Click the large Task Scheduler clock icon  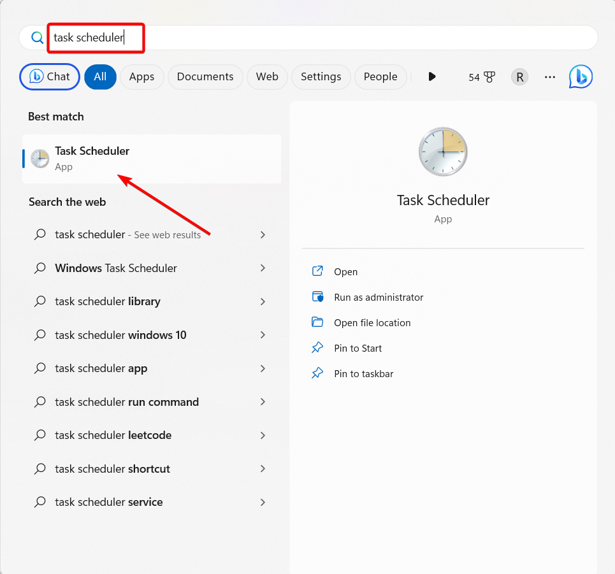point(443,152)
